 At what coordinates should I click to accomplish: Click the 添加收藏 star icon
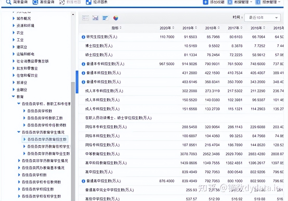pos(205,3)
